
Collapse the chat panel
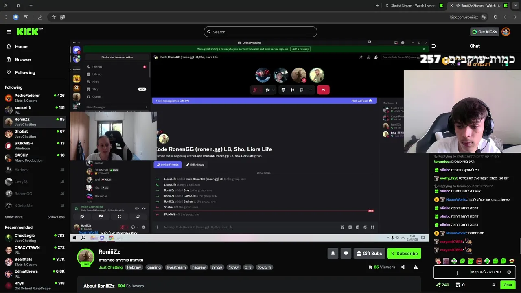coord(434,46)
